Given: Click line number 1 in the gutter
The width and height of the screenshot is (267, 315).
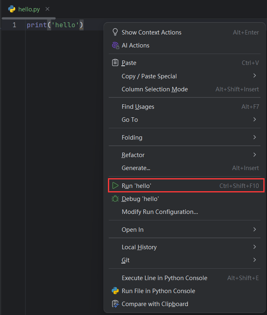Looking at the screenshot, I should (x=15, y=25).
